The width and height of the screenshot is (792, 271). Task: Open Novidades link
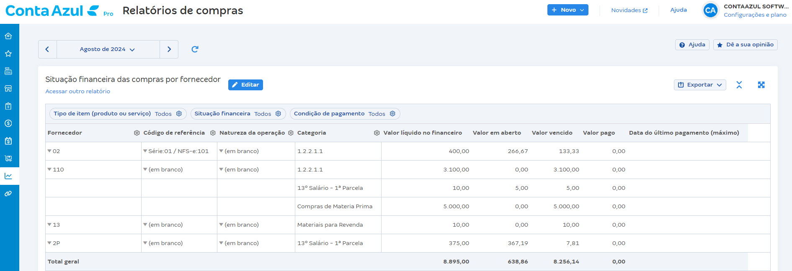coord(629,10)
